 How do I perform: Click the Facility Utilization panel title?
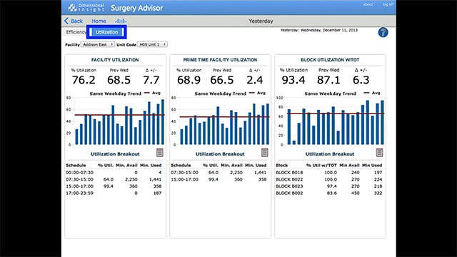coord(115,60)
